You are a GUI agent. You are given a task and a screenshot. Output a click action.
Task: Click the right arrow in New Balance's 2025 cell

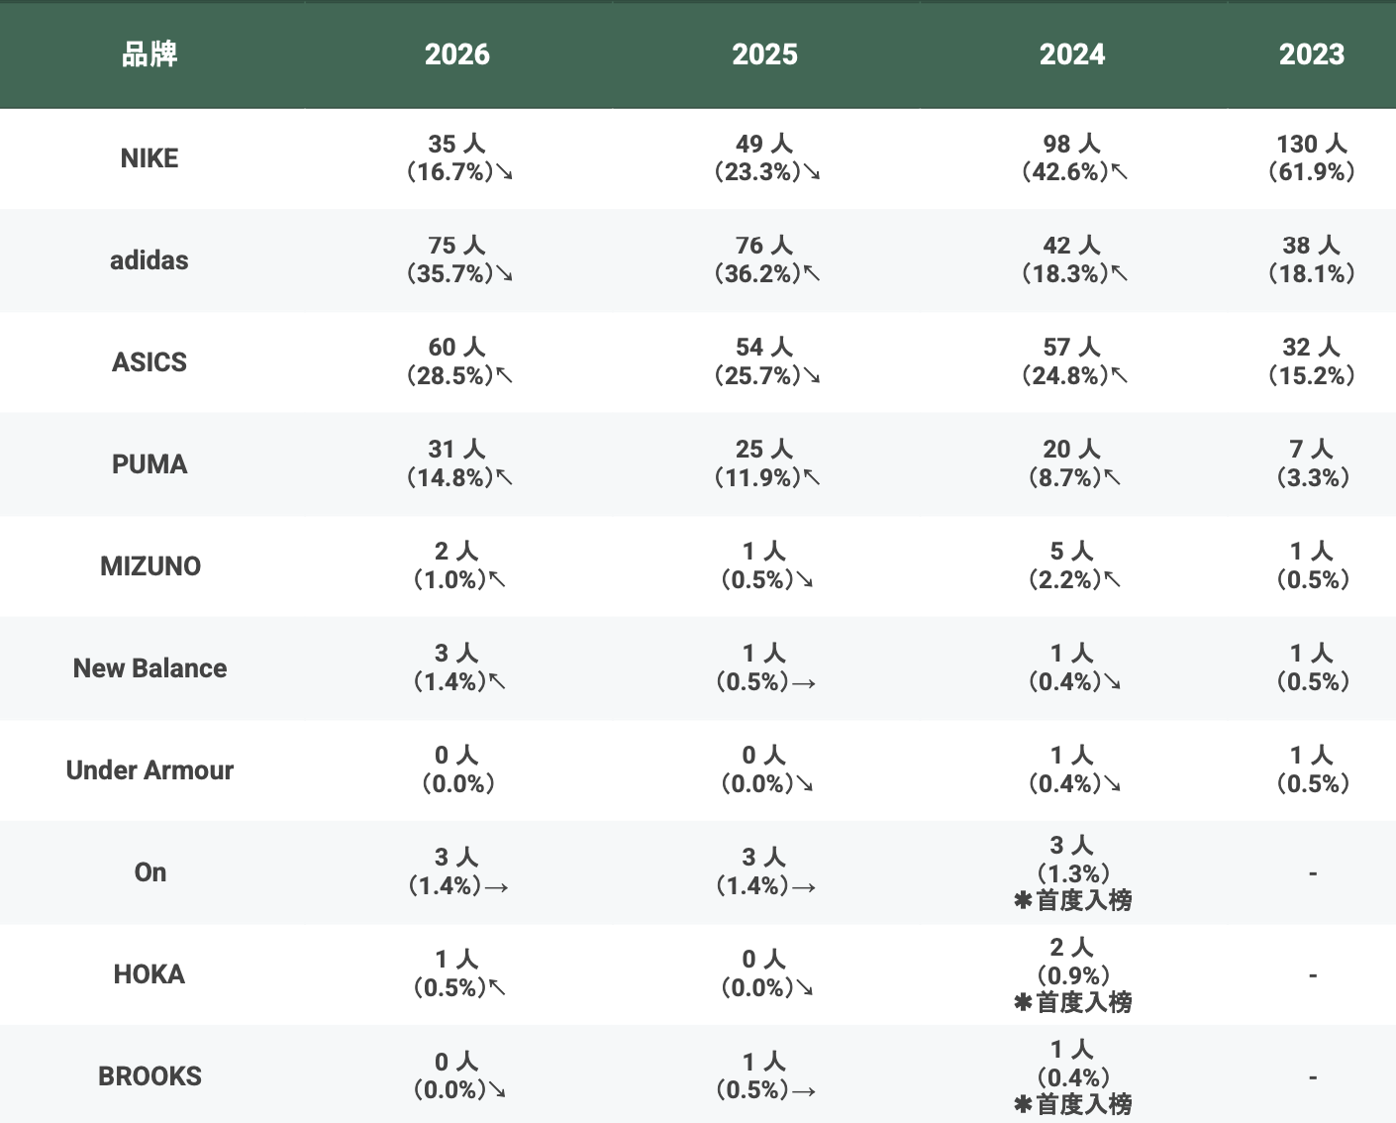tap(804, 683)
